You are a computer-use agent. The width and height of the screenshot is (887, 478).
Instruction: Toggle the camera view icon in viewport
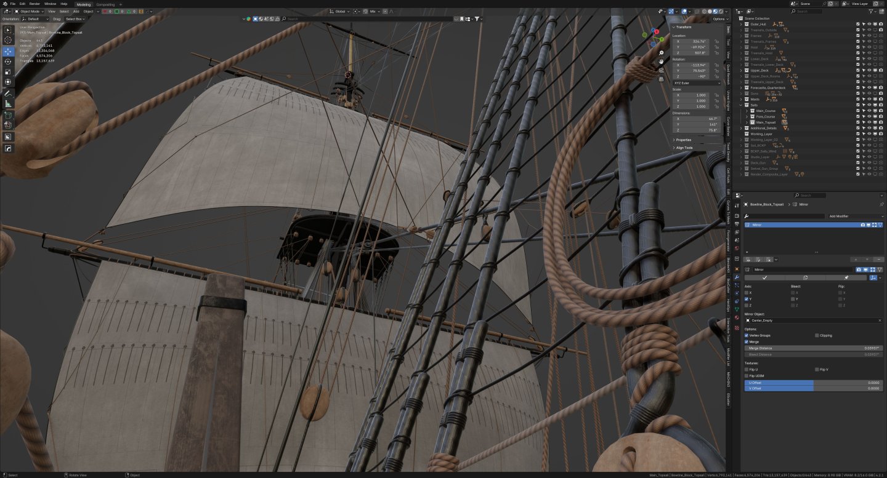click(x=661, y=71)
